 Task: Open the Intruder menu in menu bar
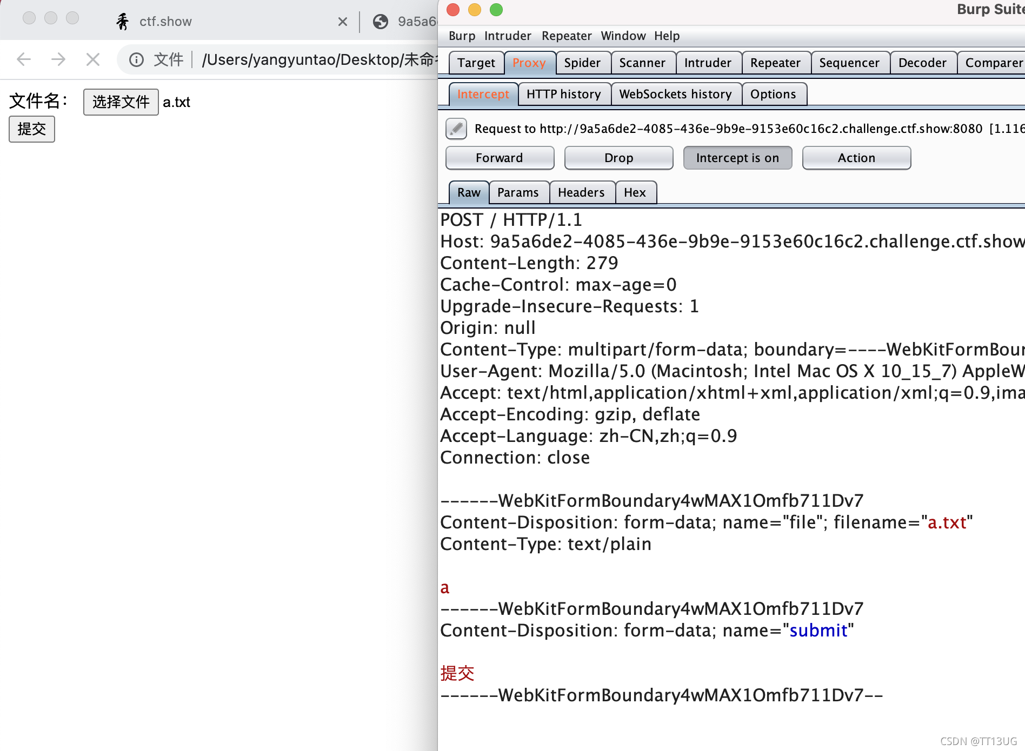[508, 36]
